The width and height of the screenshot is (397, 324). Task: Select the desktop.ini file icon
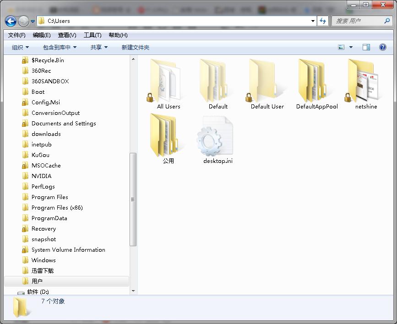pos(215,135)
